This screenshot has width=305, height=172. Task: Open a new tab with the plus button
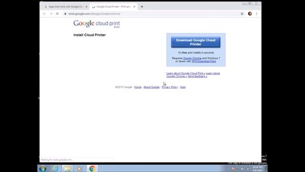tap(142, 7)
